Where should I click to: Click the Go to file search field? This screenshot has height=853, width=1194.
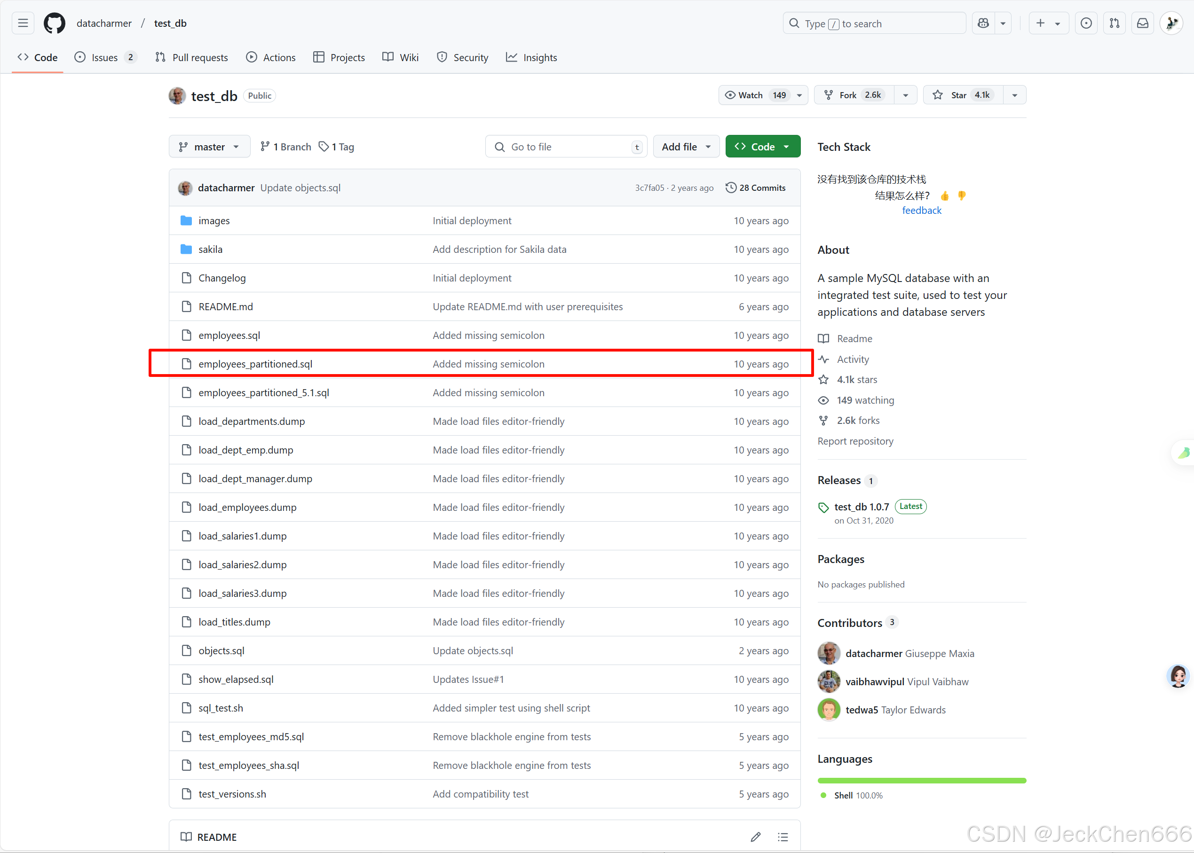click(565, 147)
